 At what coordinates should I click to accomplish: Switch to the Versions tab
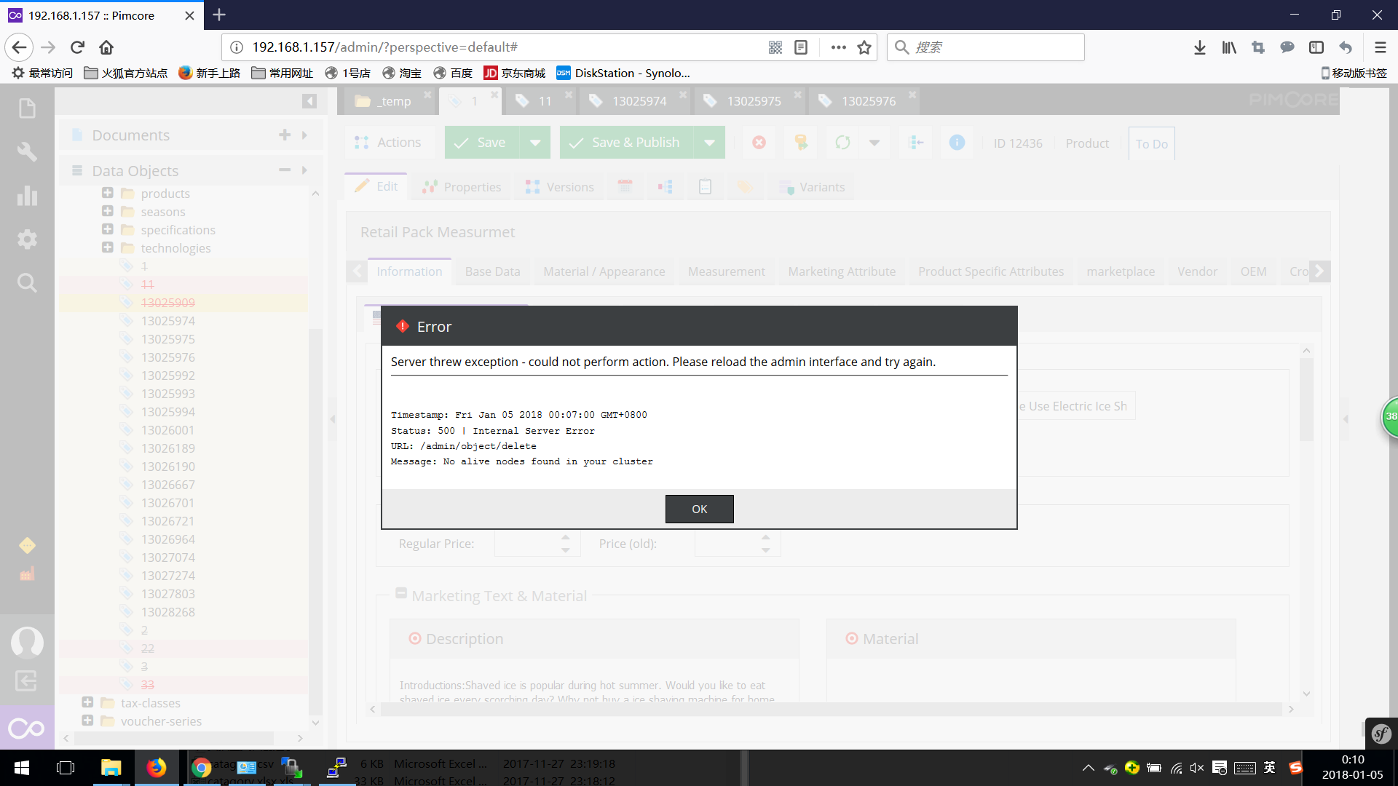coord(559,187)
